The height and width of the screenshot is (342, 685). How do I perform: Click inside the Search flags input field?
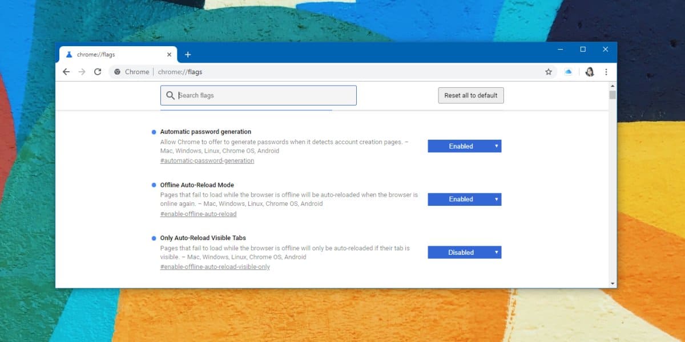pos(258,95)
